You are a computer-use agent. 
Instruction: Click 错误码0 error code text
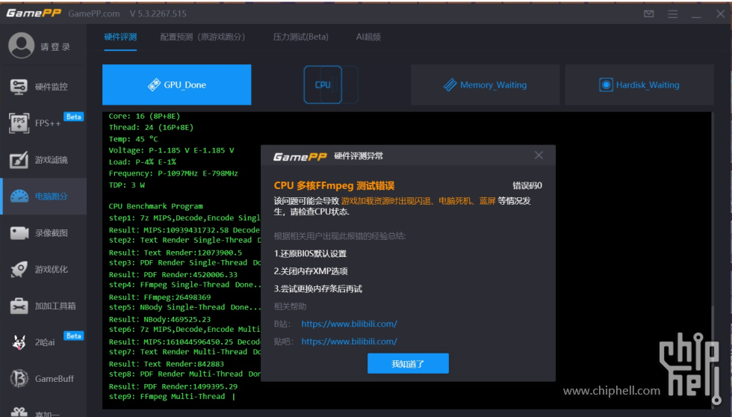(527, 185)
